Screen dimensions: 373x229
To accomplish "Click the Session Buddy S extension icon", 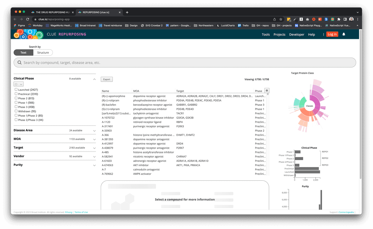I will point(326,19).
